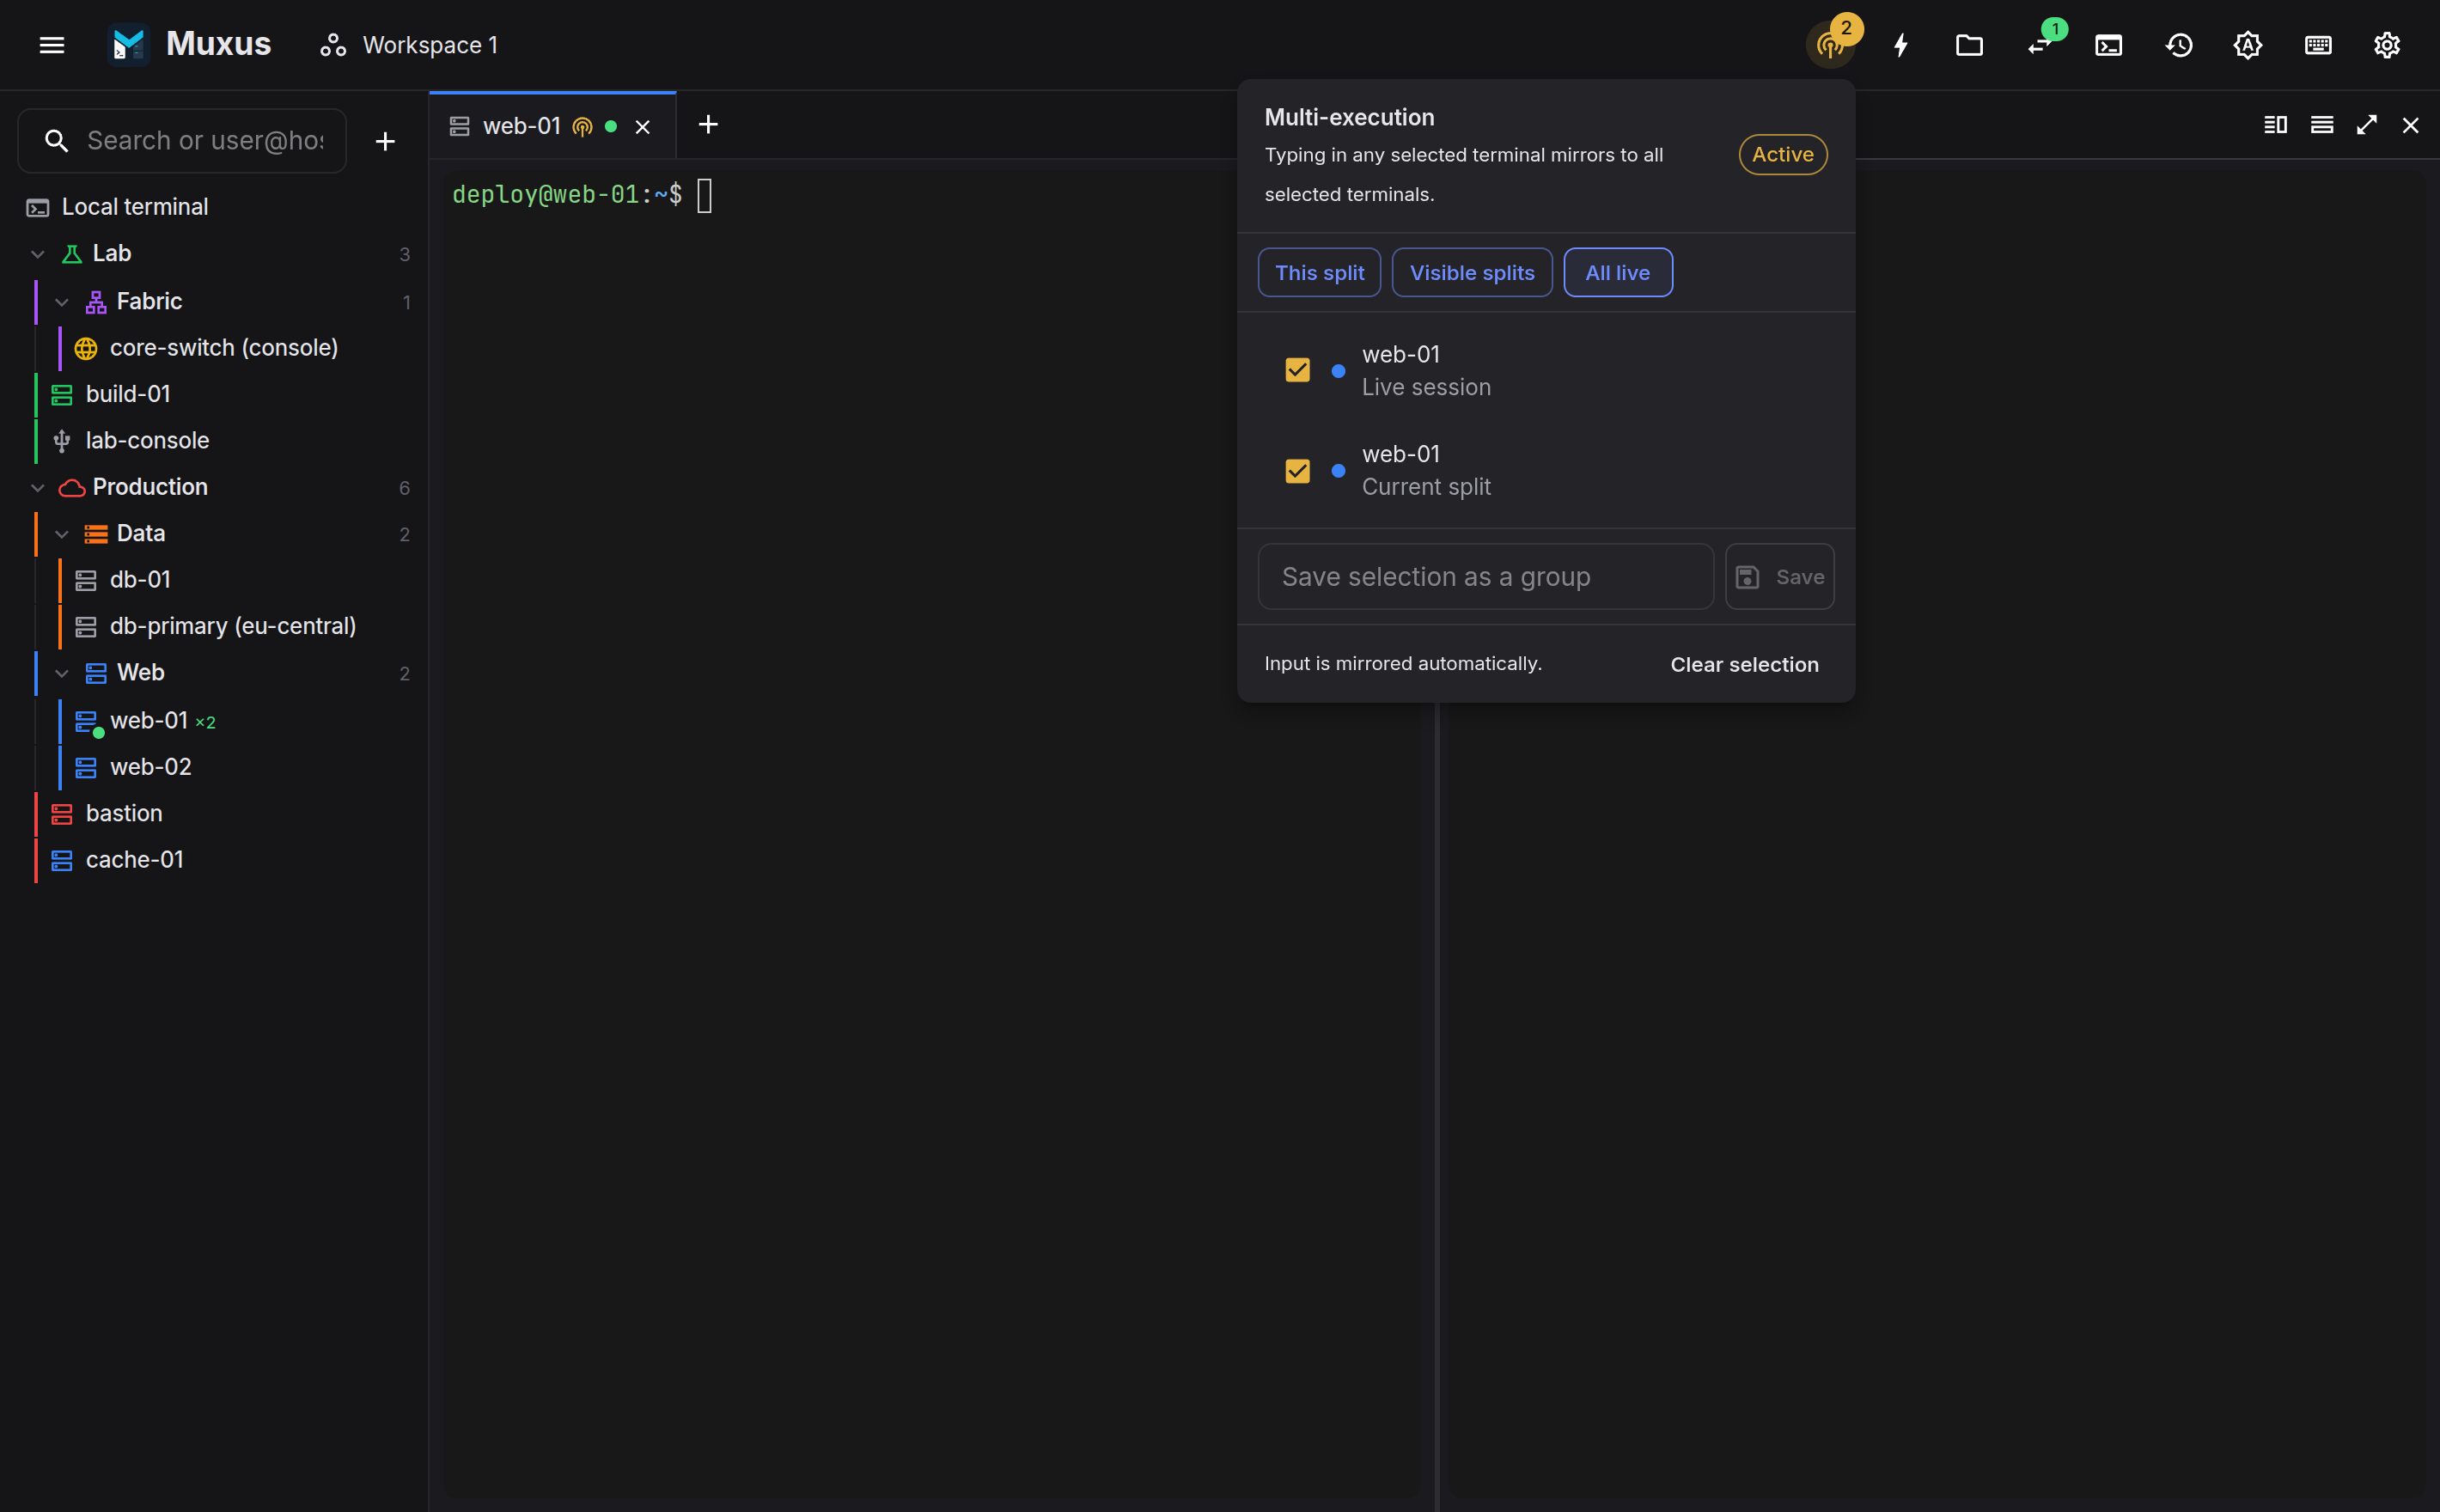Collapse the Lab group chevron

[x=38, y=254]
